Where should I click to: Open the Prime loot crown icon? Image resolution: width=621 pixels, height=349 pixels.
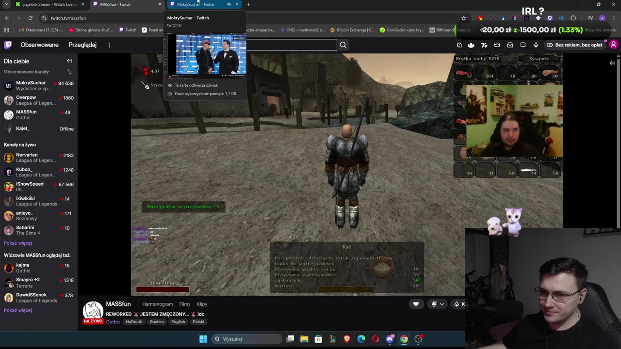tap(497, 45)
